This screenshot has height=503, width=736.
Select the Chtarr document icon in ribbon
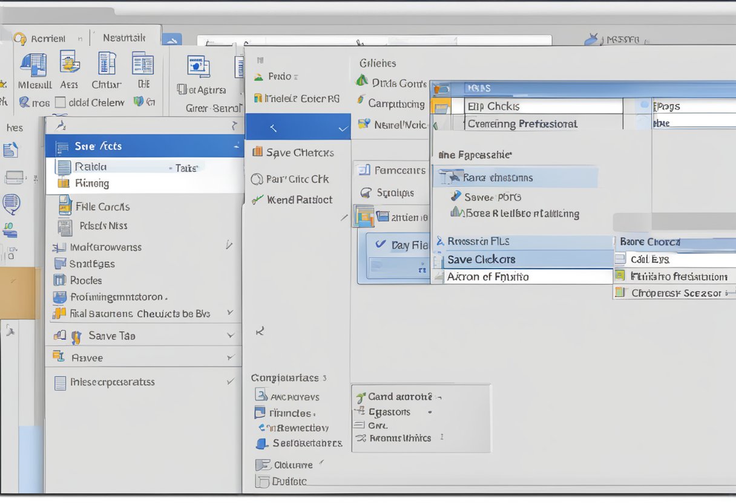[107, 63]
